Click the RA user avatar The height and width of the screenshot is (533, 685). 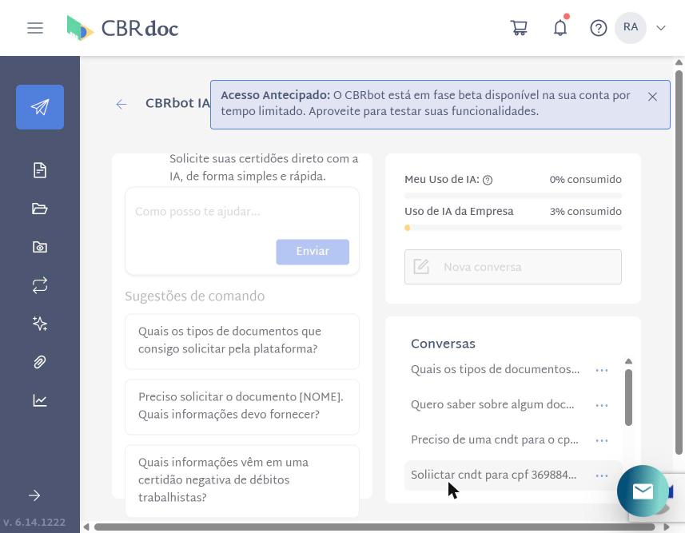click(x=631, y=27)
